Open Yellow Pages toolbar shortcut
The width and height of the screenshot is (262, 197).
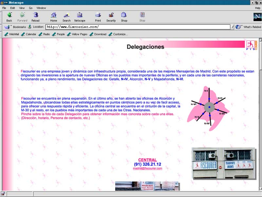click(x=77, y=34)
